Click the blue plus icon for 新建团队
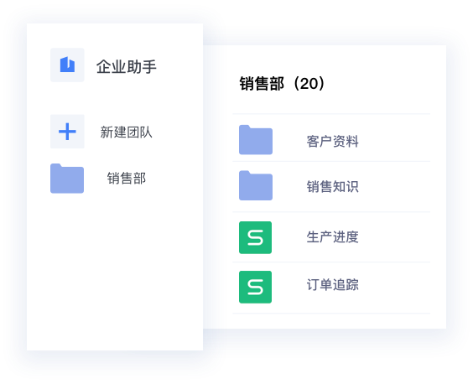This screenshot has width=473, height=384. click(x=67, y=132)
